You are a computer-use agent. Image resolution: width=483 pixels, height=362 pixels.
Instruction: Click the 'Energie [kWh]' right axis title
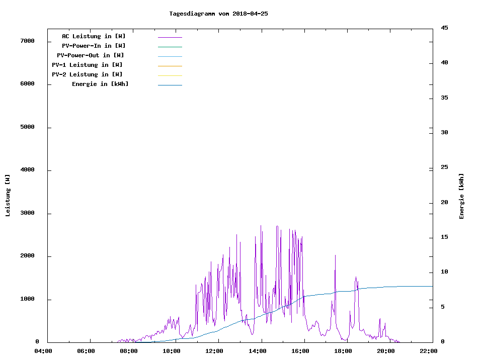pyautogui.click(x=461, y=196)
